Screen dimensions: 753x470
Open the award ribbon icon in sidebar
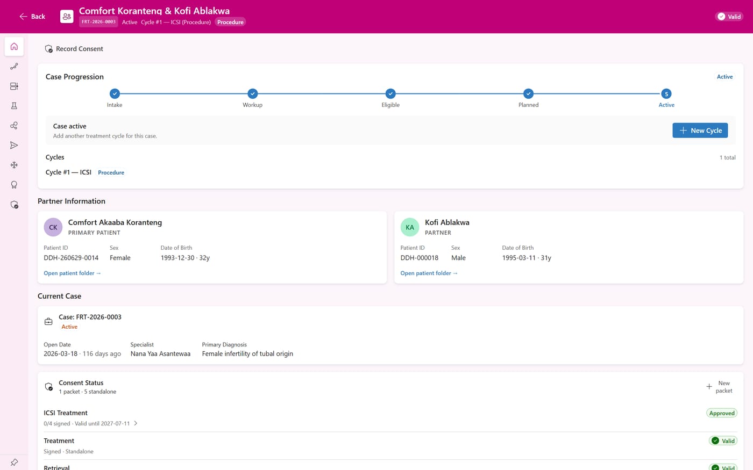[14, 185]
